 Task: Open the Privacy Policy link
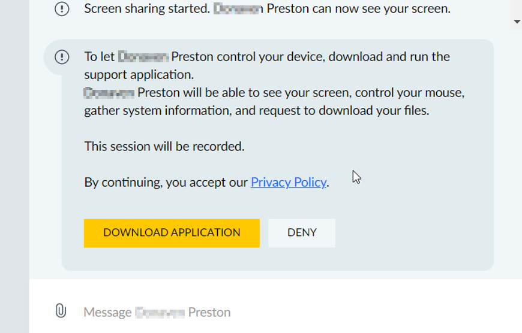pyautogui.click(x=288, y=183)
